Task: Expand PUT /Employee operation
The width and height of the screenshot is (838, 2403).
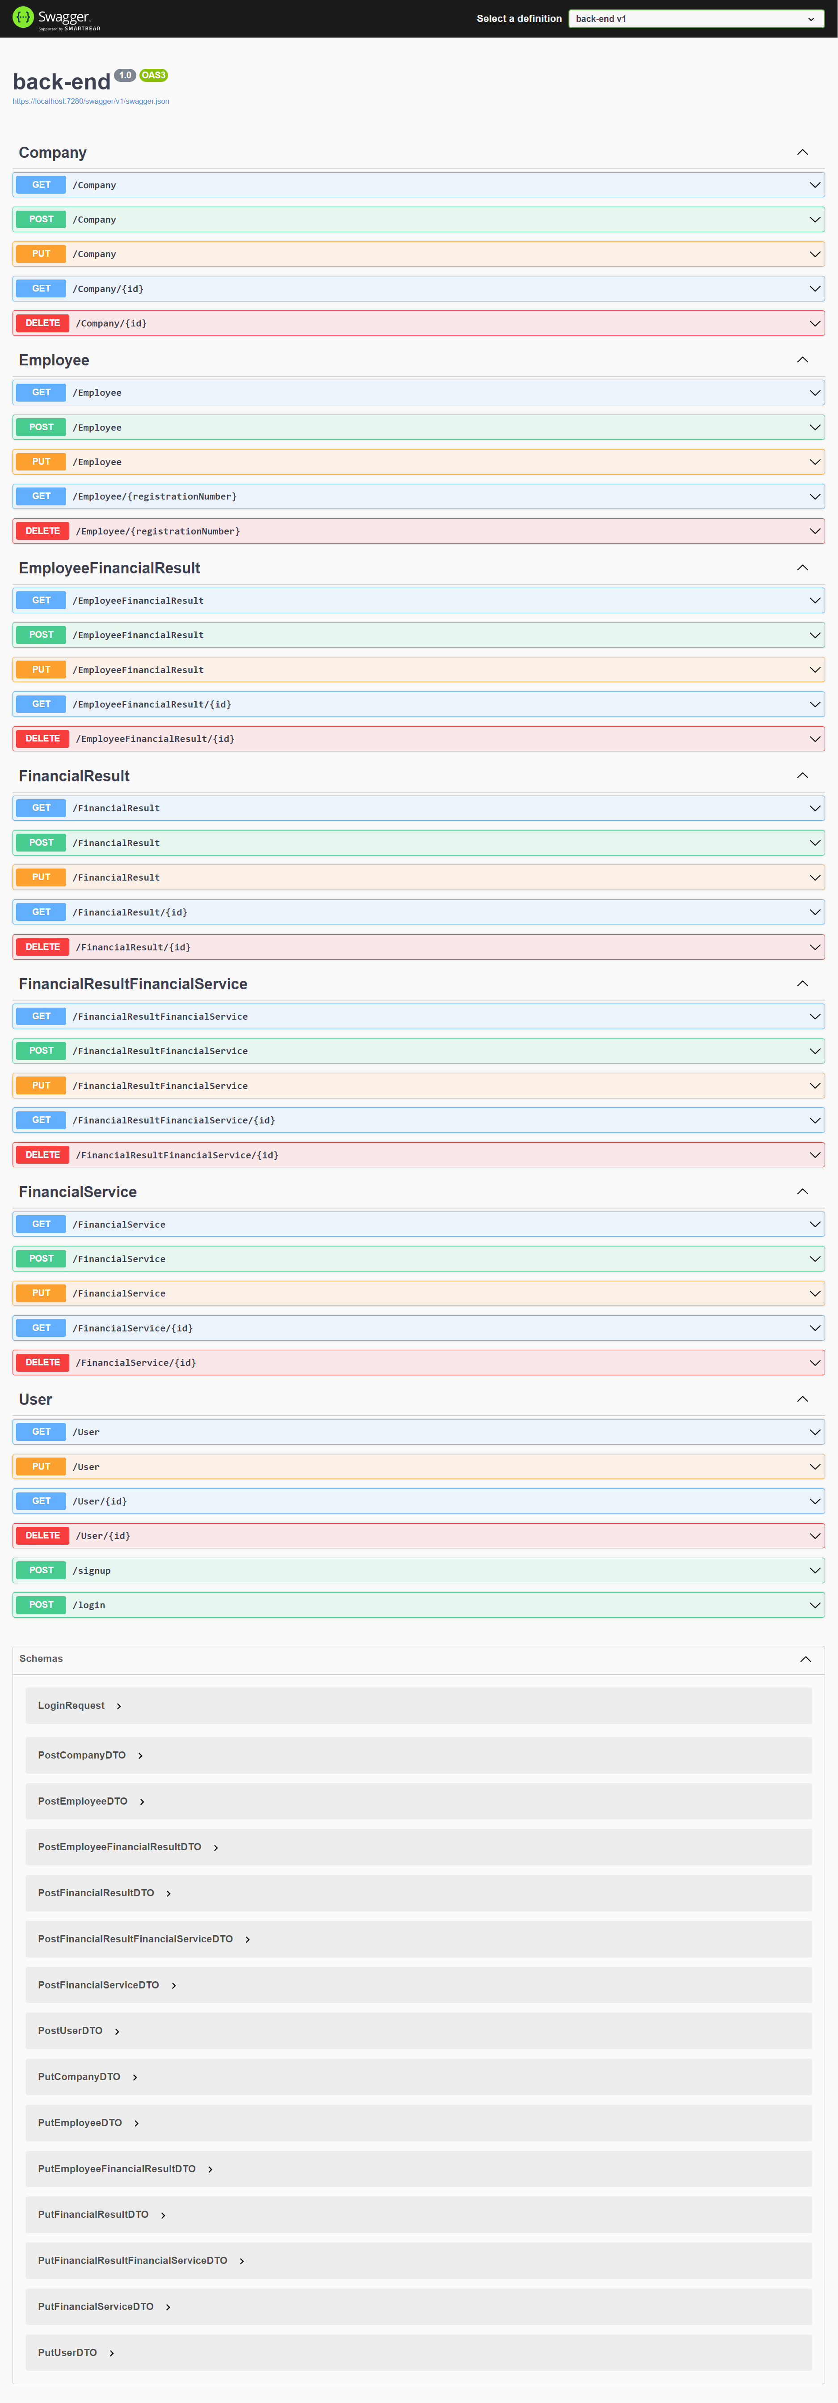Action: pyautogui.click(x=418, y=462)
